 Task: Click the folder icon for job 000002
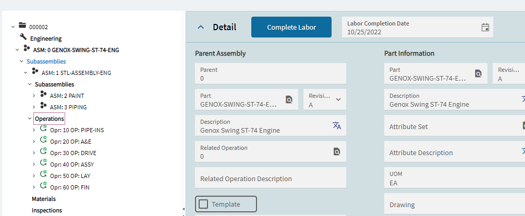[x=22, y=26]
